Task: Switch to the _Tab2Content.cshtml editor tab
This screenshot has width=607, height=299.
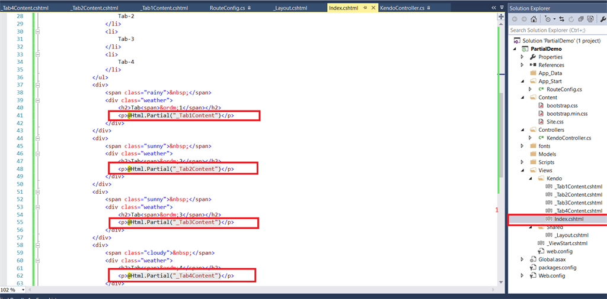Action: point(94,8)
